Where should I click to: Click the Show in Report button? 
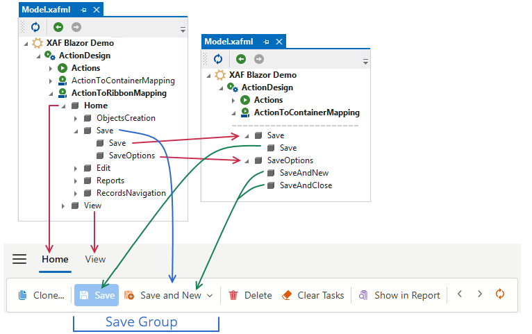(x=399, y=295)
